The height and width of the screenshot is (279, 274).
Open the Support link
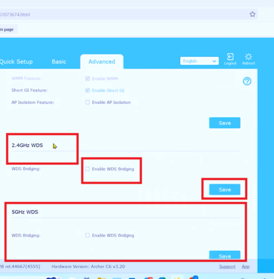point(227,267)
